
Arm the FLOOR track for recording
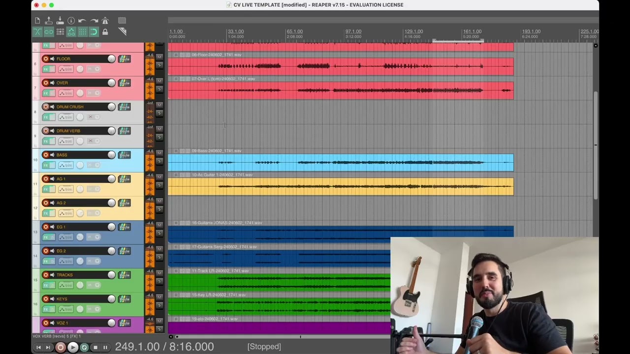46,59
